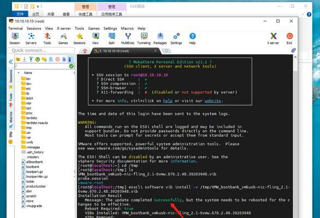This screenshot has width=320, height=218.
Task: Open the Games menu in the menu bar
Action: pyautogui.click(x=94, y=28)
